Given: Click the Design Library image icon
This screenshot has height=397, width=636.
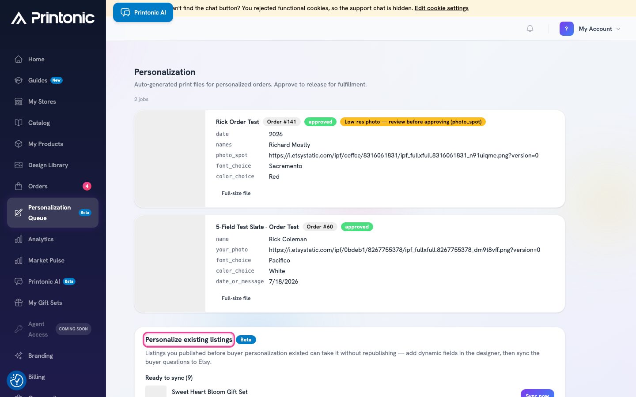Looking at the screenshot, I should 19,165.
